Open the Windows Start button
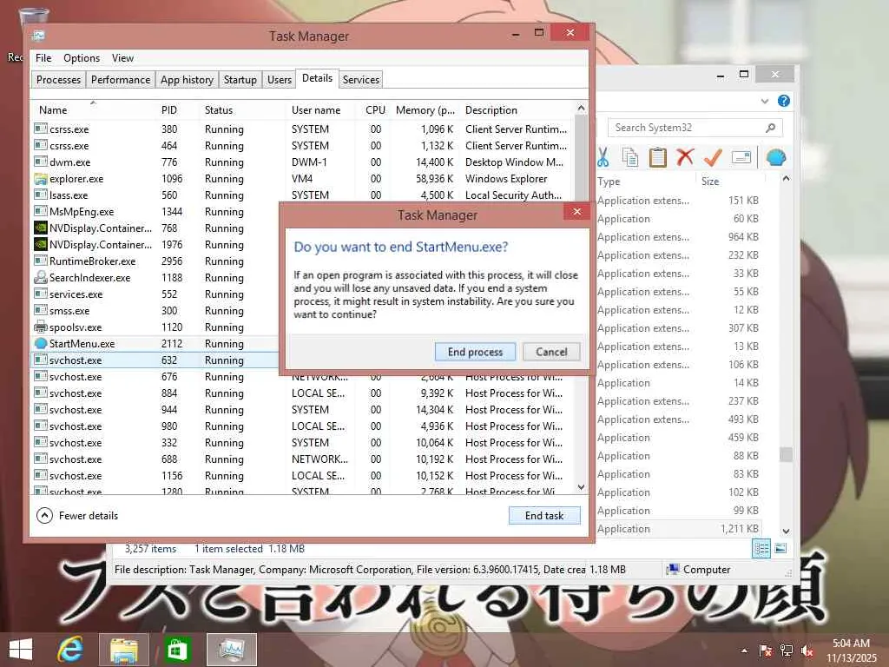Screen dimensions: 889x667 coord(21,650)
